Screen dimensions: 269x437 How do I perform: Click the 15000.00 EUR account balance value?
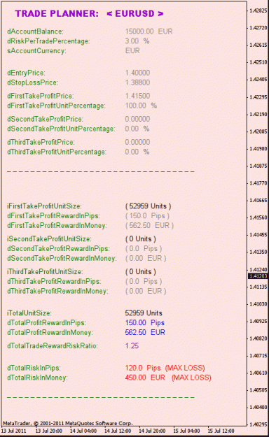pos(149,31)
